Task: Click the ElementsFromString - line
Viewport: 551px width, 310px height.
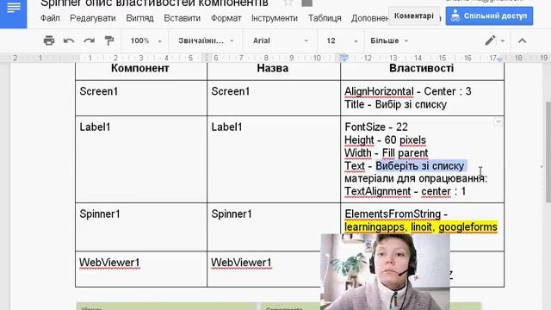Action: 396,214
